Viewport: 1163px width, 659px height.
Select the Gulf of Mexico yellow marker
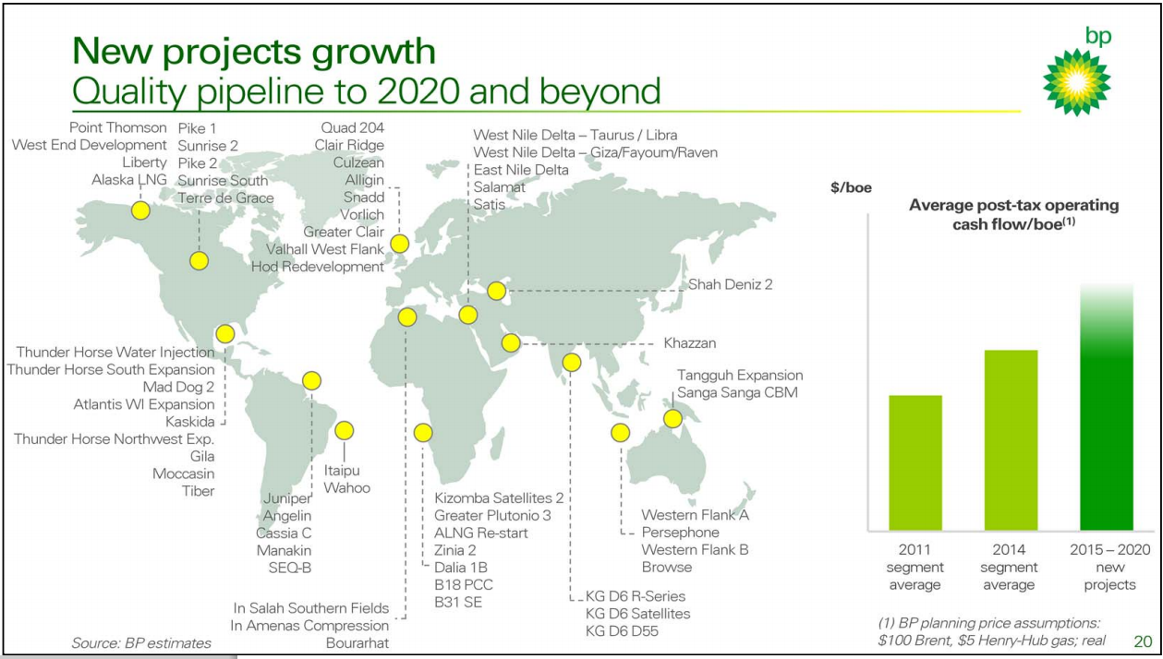(x=224, y=334)
